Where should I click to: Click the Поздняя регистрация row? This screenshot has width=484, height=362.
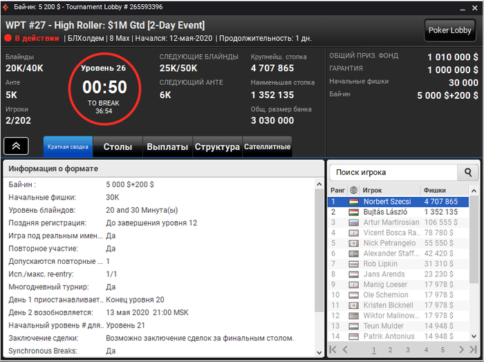click(160, 223)
